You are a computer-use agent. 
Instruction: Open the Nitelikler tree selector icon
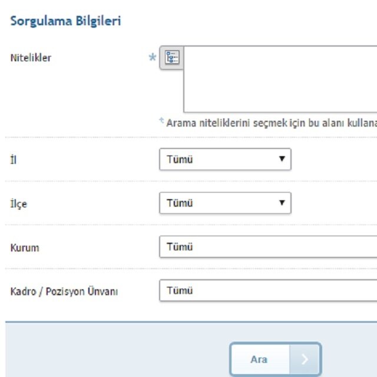(x=171, y=58)
